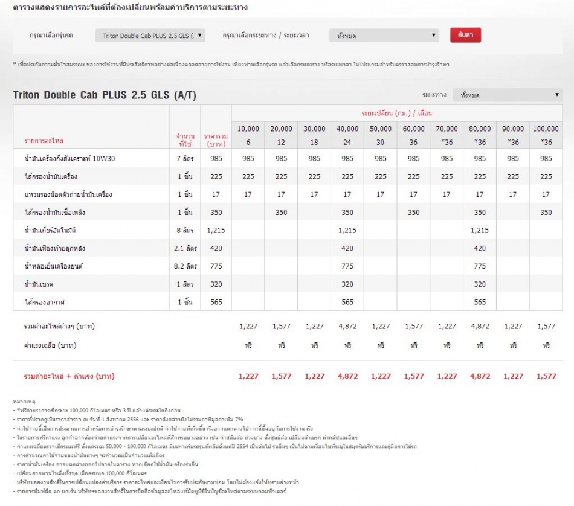Click the ระยะเปลี่ยน (กม.) / เดือน header
Screen dimensions: 574x506
coord(397,113)
